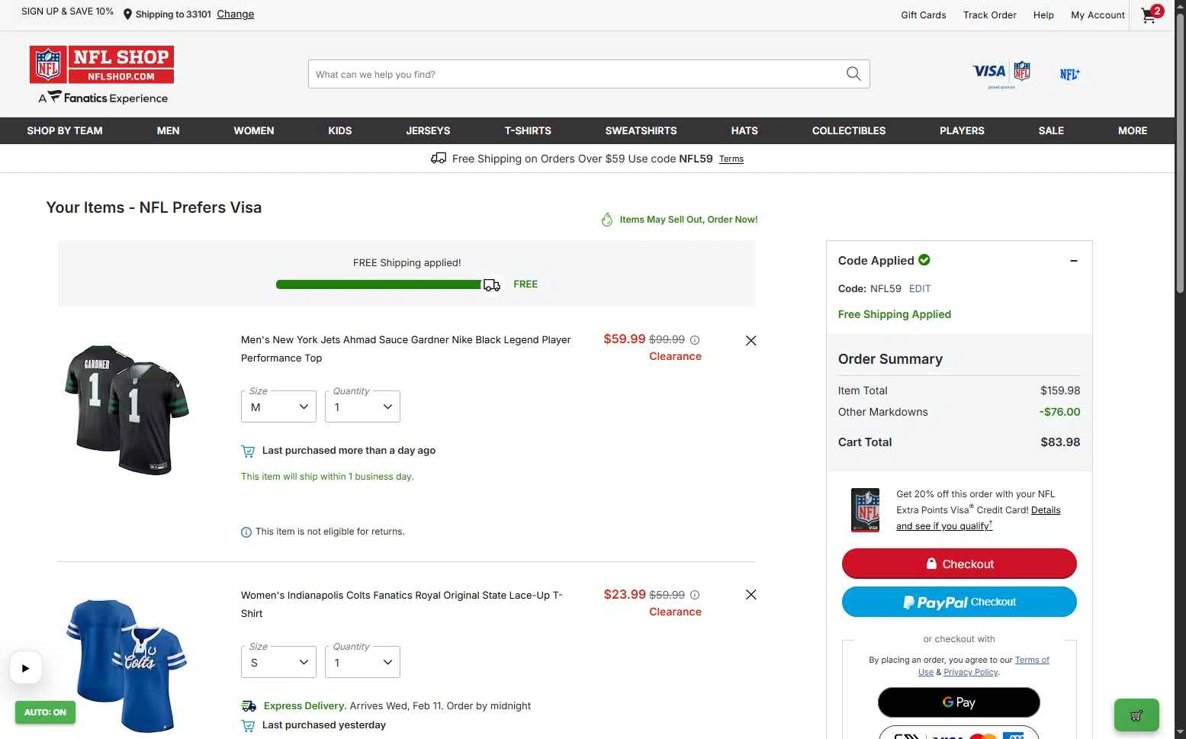1186x739 pixels.
Task: Click the free shipping truck icon
Action: 492,284
